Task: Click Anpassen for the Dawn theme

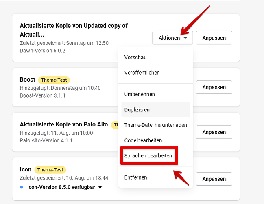Action: click(x=214, y=38)
